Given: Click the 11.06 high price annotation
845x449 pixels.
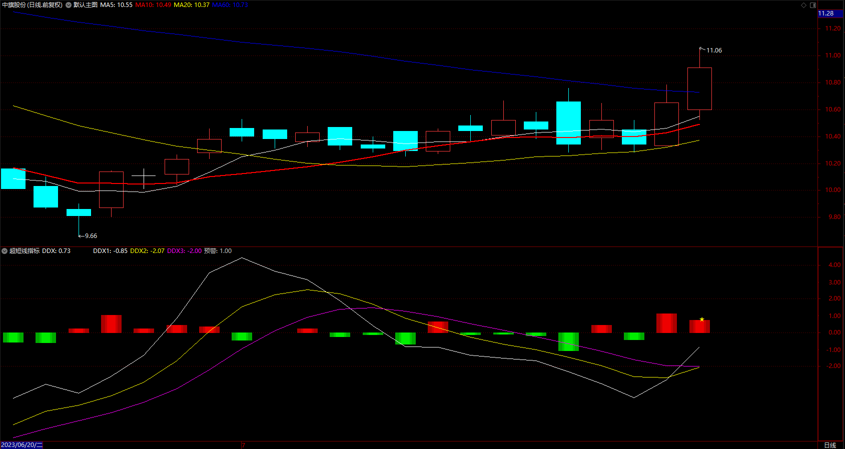Looking at the screenshot, I should 714,50.
